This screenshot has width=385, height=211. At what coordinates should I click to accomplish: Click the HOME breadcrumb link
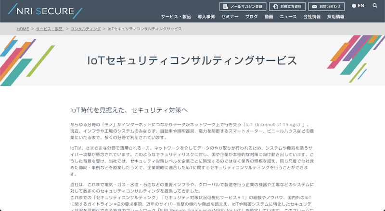(x=23, y=29)
